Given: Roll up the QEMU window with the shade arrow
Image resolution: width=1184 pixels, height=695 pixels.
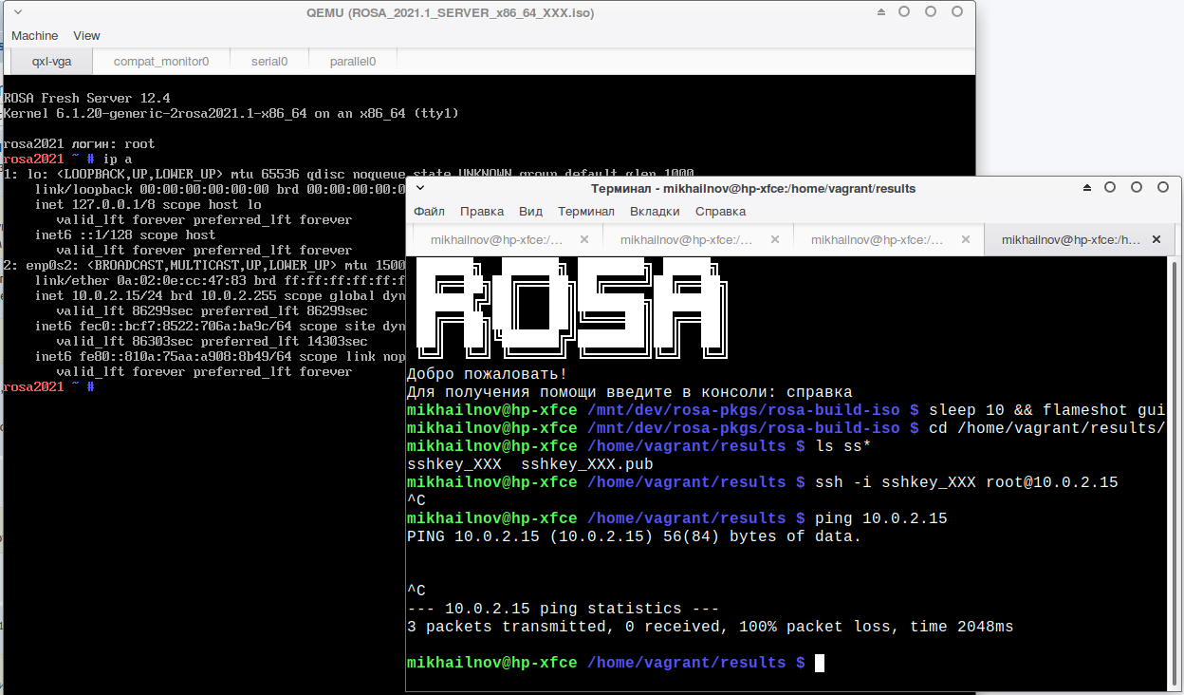Looking at the screenshot, I should pos(881,12).
